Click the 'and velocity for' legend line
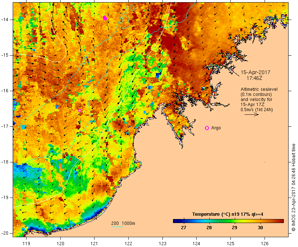This screenshot has height=247, width=298. tap(256, 100)
